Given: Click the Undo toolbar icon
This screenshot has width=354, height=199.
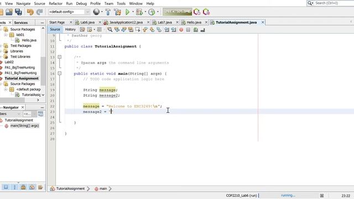Looking at the screenshot, I should tap(30, 12).
